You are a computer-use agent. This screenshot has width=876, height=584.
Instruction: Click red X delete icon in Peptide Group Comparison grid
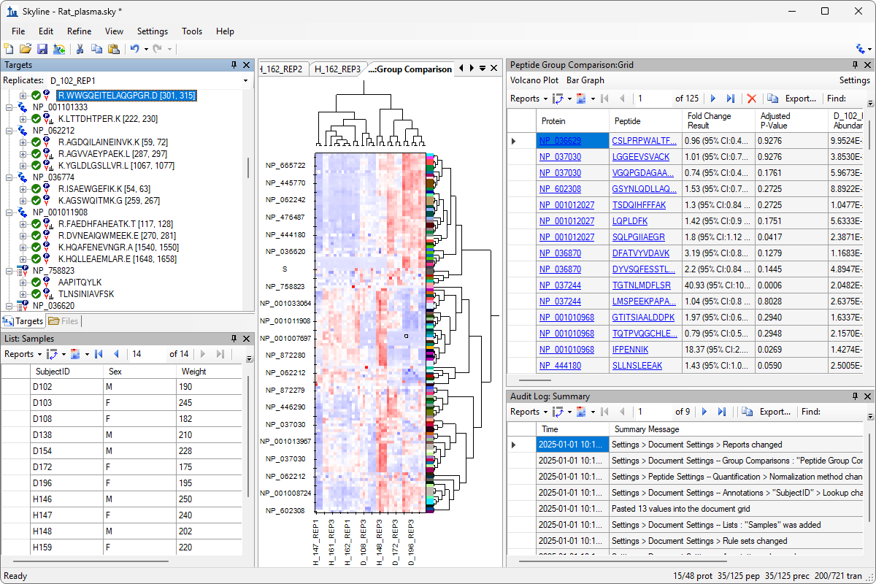coord(751,99)
